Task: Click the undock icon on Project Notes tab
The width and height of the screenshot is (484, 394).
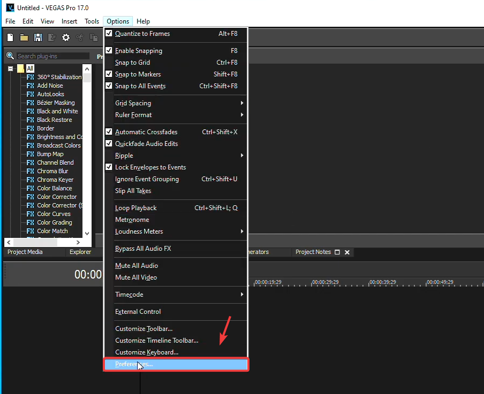Action: click(337, 252)
